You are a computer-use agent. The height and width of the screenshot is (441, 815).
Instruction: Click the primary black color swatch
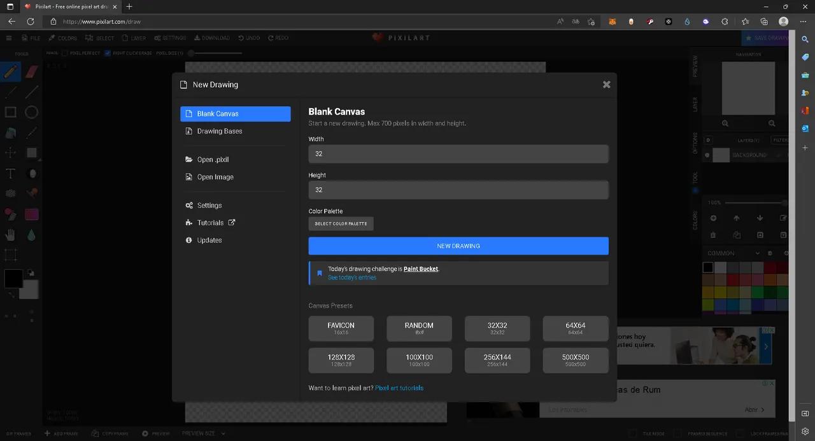(13, 278)
